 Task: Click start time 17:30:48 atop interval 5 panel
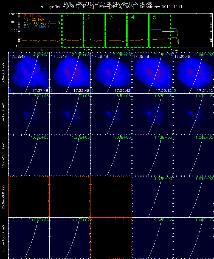click(182, 57)
